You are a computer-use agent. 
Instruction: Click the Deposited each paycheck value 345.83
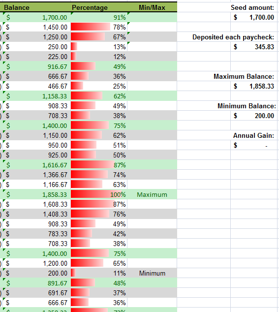point(254,47)
